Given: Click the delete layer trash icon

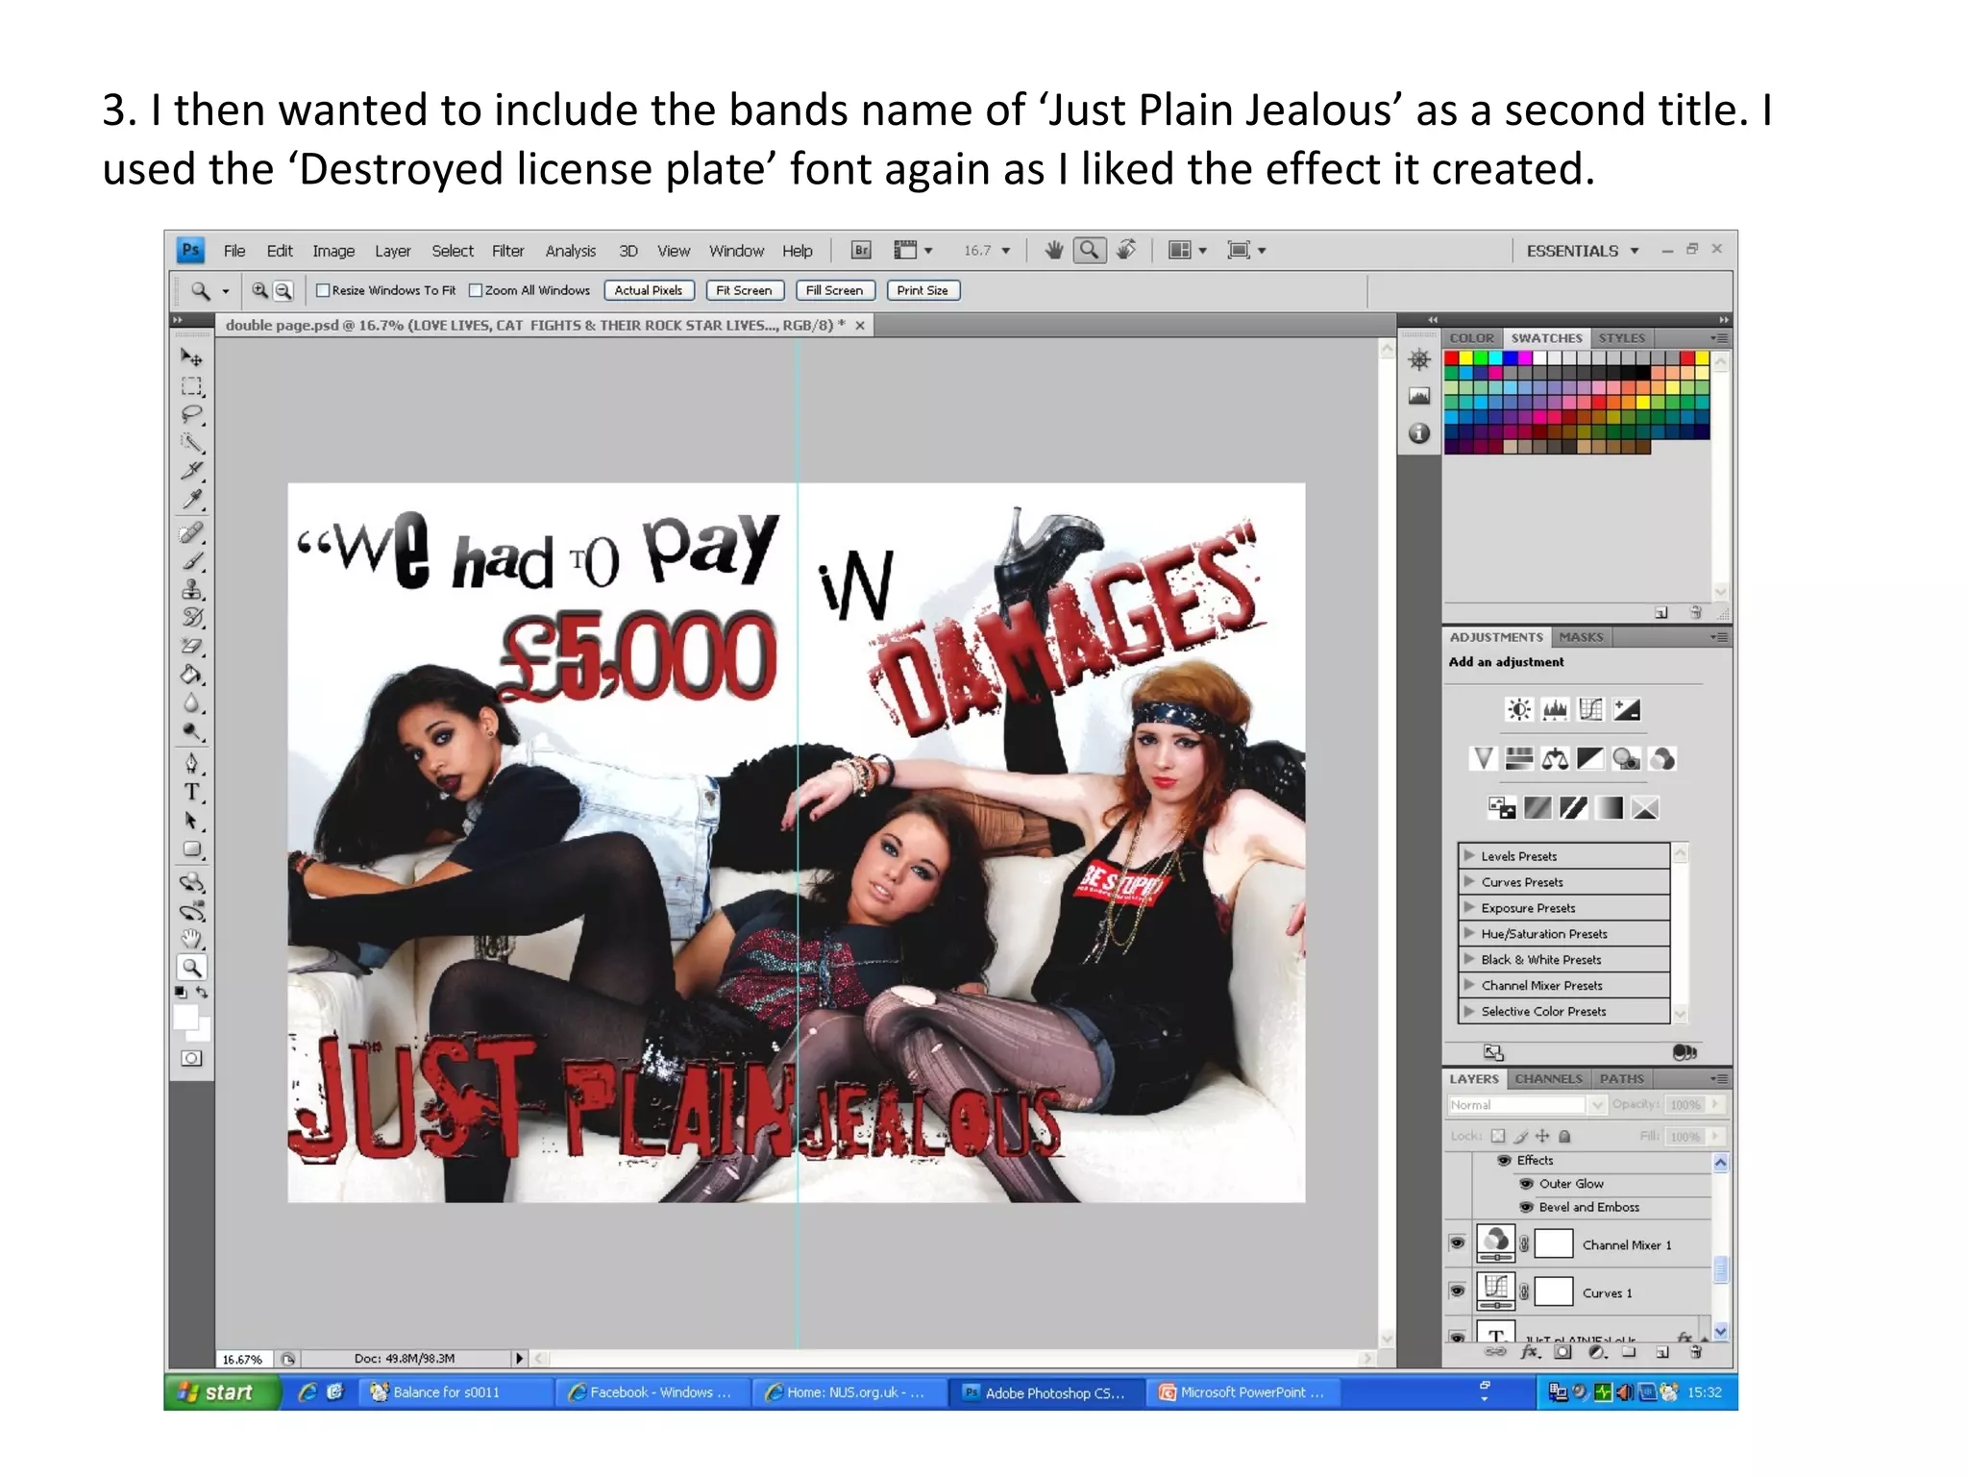Looking at the screenshot, I should point(1695,1352).
